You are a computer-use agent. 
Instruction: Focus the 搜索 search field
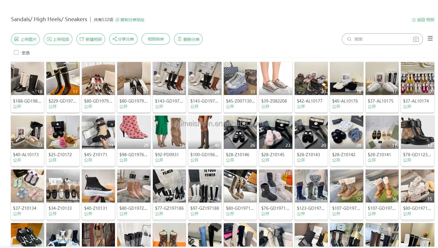coord(382,39)
